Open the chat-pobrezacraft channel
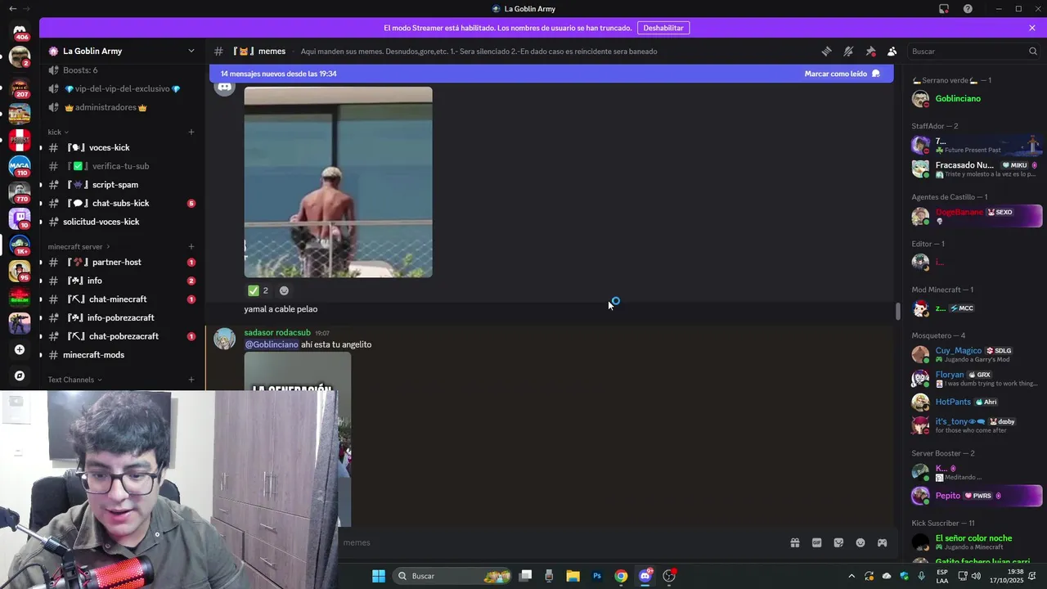 121,336
